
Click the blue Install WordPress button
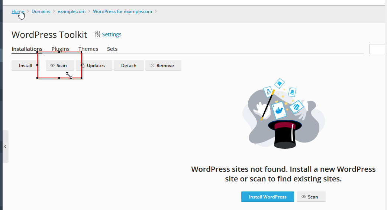tap(267, 197)
